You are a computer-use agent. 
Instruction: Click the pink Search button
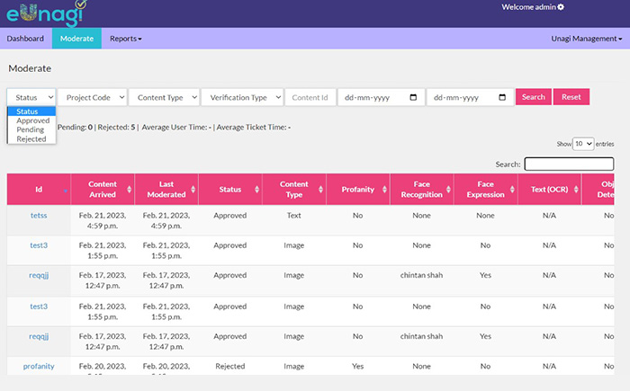pyautogui.click(x=533, y=97)
